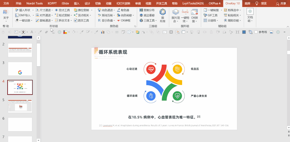Select slide 5 thumbnail
Image resolution: width=290 pixels, height=142 pixels.
(20, 106)
